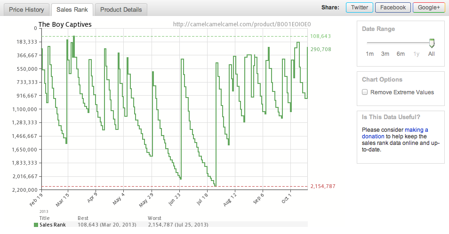Select the 1y date range label
The width and height of the screenshot is (449, 234).
pos(417,53)
